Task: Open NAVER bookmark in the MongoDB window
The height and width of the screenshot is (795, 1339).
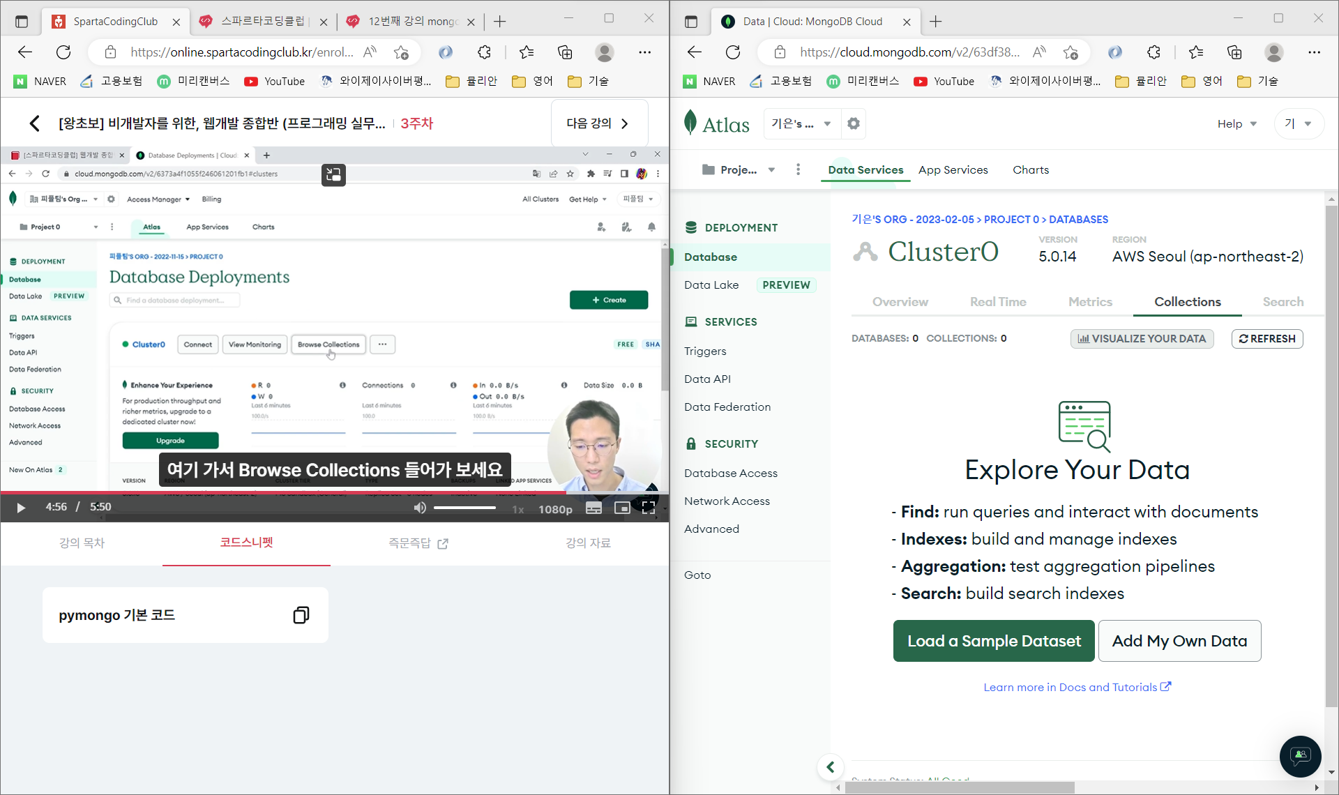Action: pos(709,82)
